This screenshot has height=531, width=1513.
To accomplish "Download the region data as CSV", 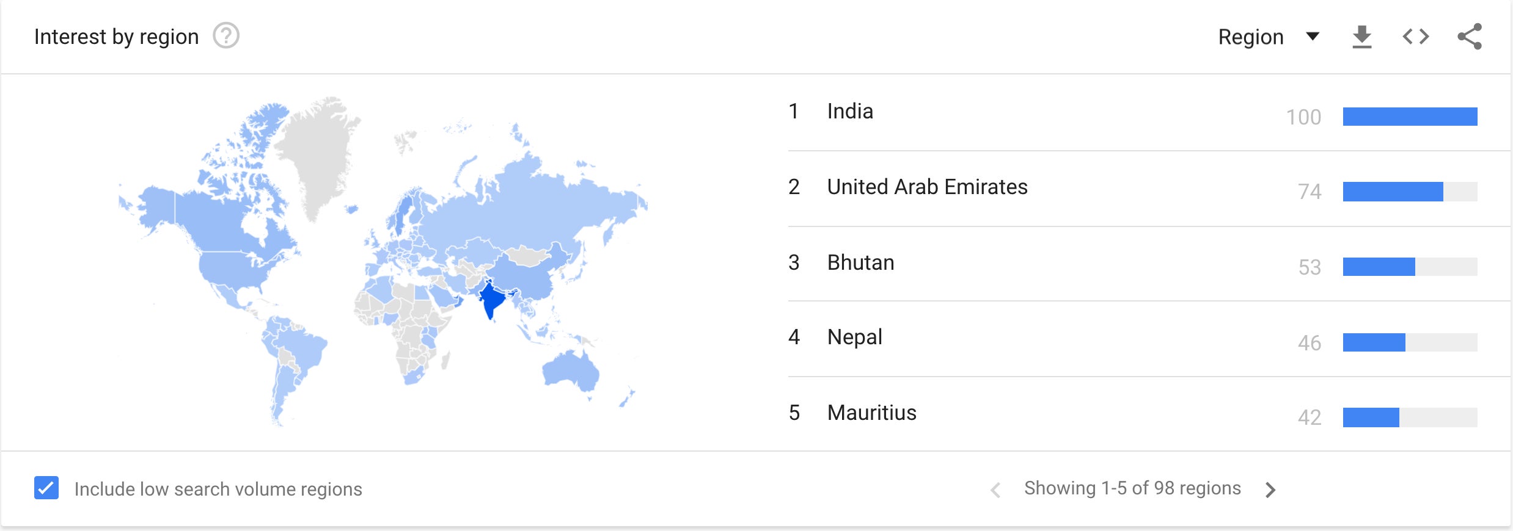I will pyautogui.click(x=1362, y=37).
